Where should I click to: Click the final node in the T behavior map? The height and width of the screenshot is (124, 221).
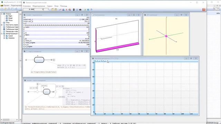click(54, 60)
